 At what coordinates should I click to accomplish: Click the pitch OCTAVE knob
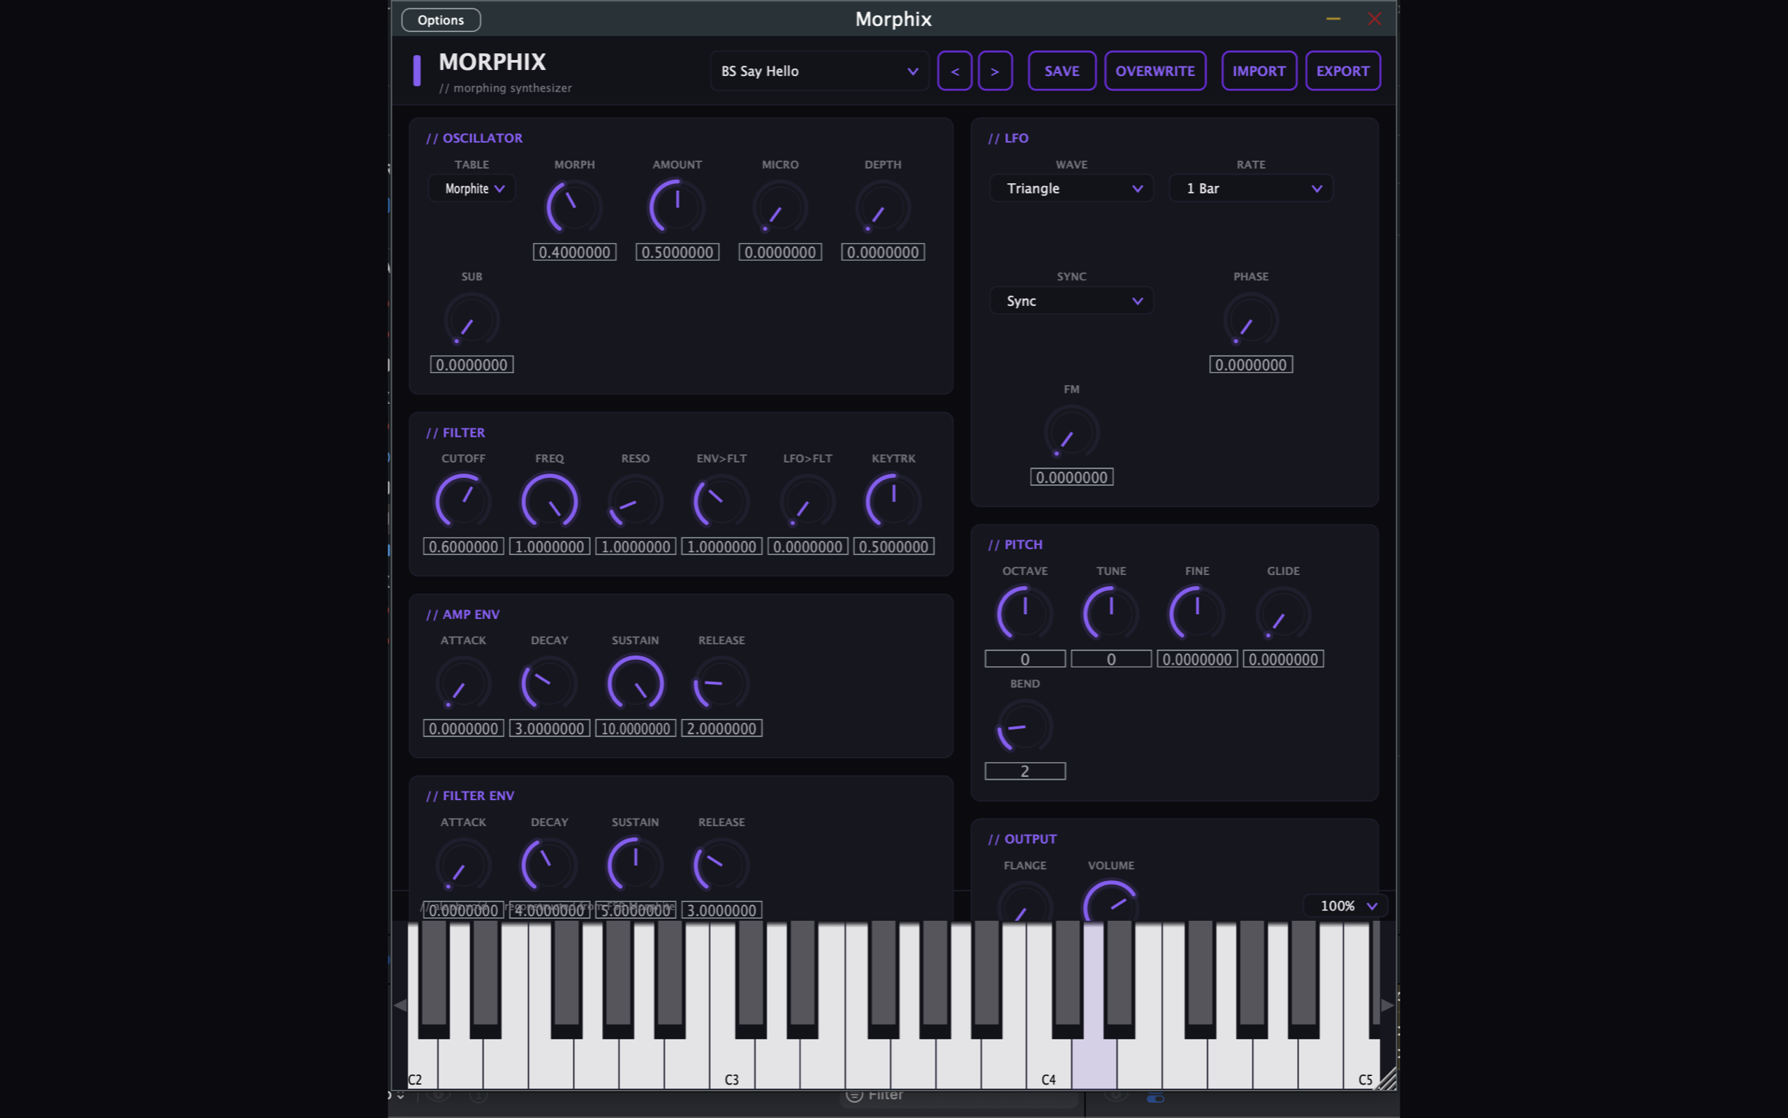(1025, 613)
